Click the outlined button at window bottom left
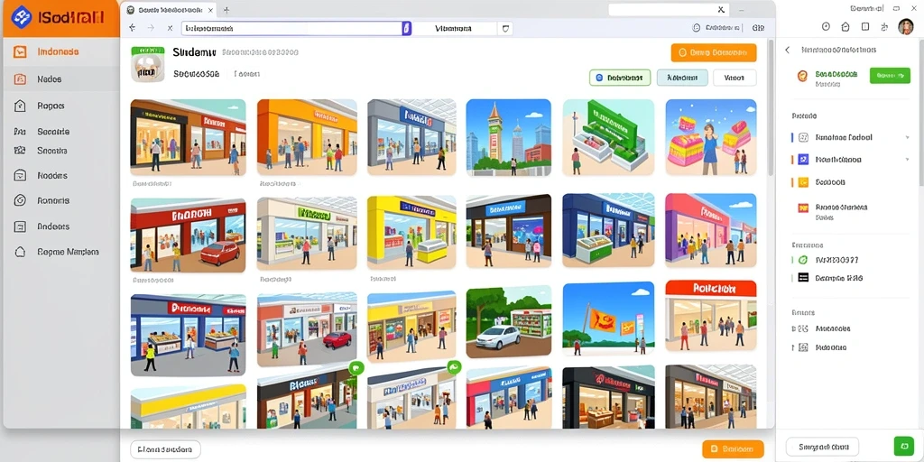The image size is (924, 462). point(165,449)
